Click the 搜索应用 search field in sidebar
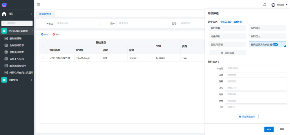This screenshot has height=135, width=290. 17,23
